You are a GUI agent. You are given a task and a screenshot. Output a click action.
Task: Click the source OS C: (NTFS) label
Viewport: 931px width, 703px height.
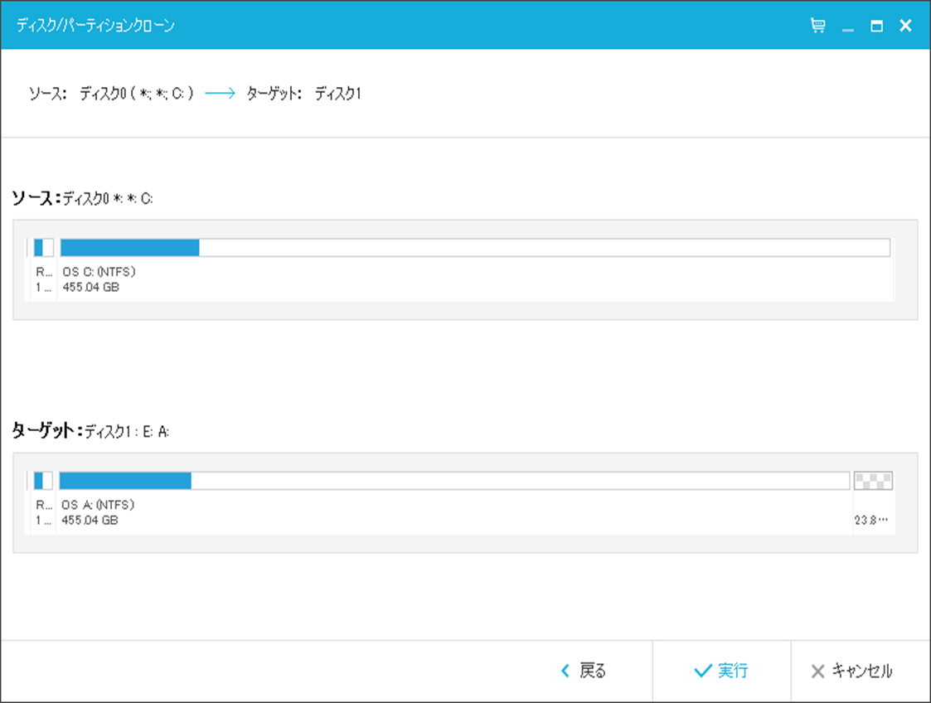pyautogui.click(x=99, y=272)
